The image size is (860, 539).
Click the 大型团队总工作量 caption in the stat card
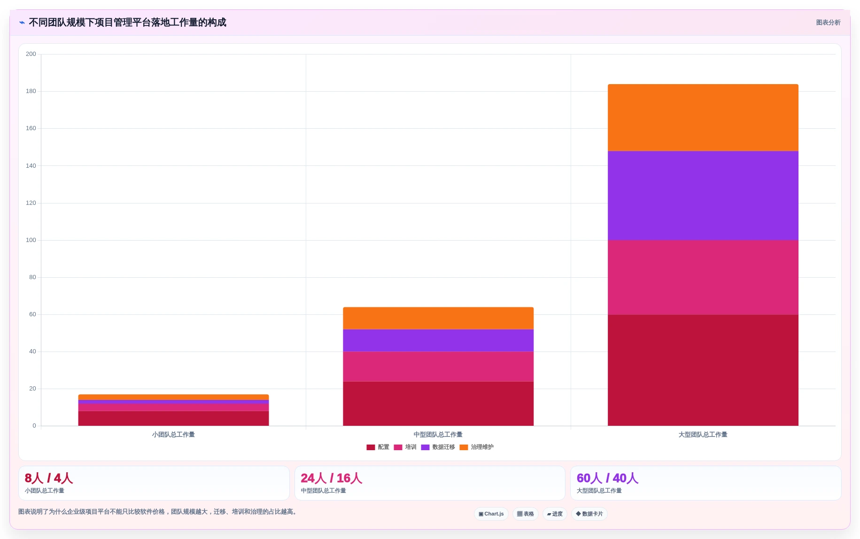point(599,491)
